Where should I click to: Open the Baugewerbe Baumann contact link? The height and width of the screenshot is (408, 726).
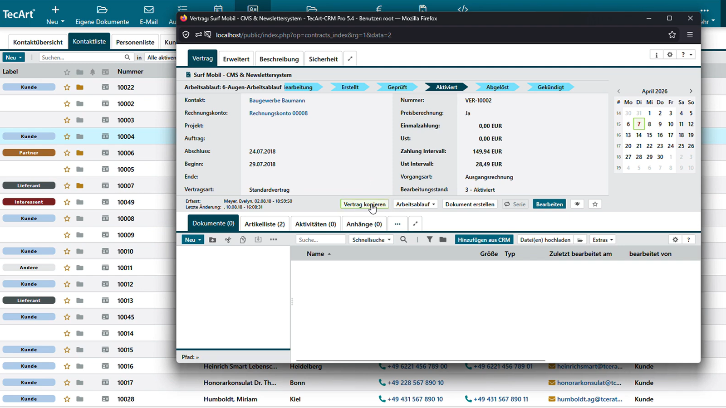277,100
